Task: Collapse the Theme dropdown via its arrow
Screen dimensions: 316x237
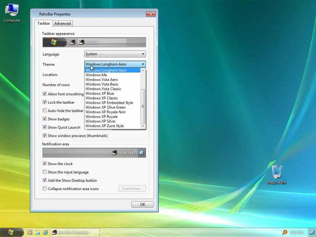Action: (143, 64)
